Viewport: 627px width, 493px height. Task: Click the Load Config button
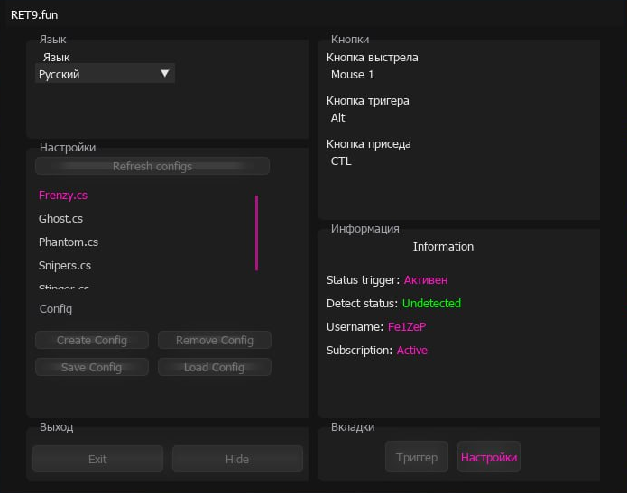click(x=215, y=367)
